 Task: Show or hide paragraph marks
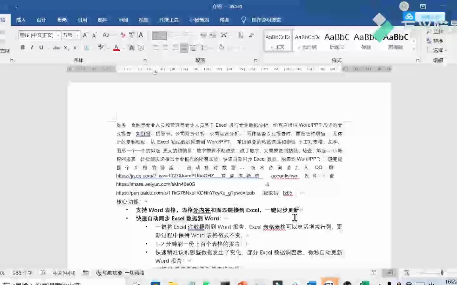pos(251,35)
